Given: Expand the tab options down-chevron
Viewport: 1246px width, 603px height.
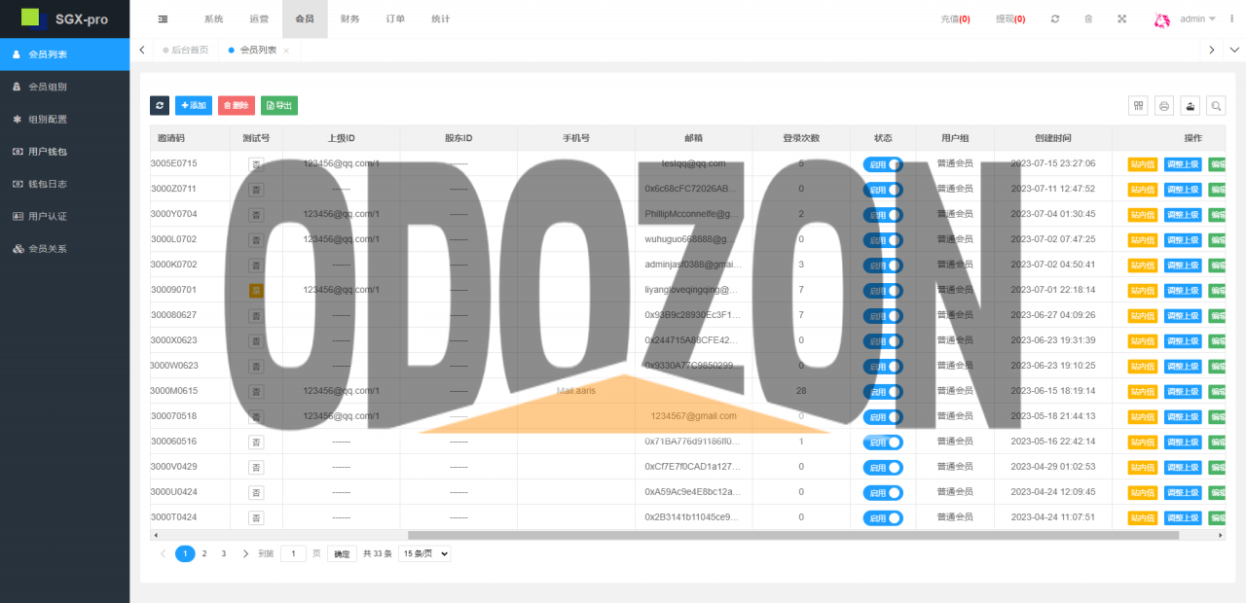Looking at the screenshot, I should point(1234,50).
